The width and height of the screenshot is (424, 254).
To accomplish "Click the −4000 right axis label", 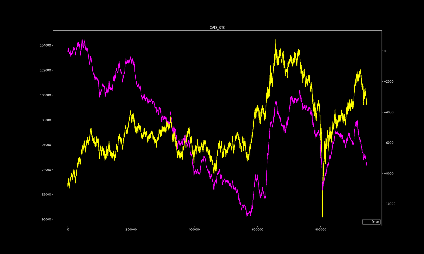I will 389,112.
